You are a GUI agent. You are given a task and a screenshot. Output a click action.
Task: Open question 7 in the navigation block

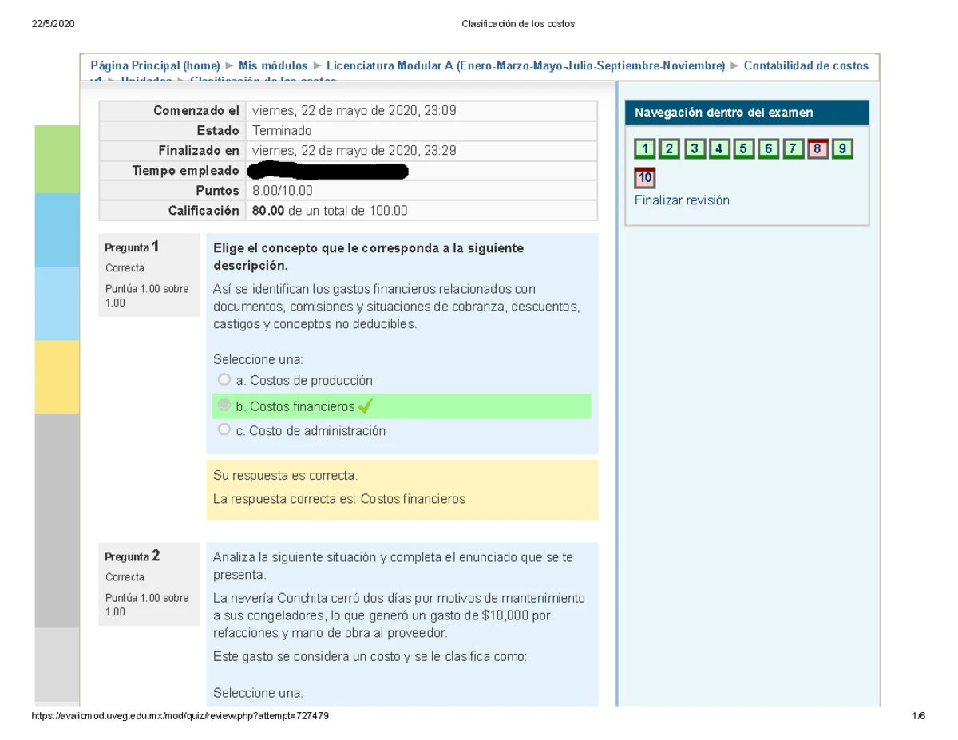point(793,148)
